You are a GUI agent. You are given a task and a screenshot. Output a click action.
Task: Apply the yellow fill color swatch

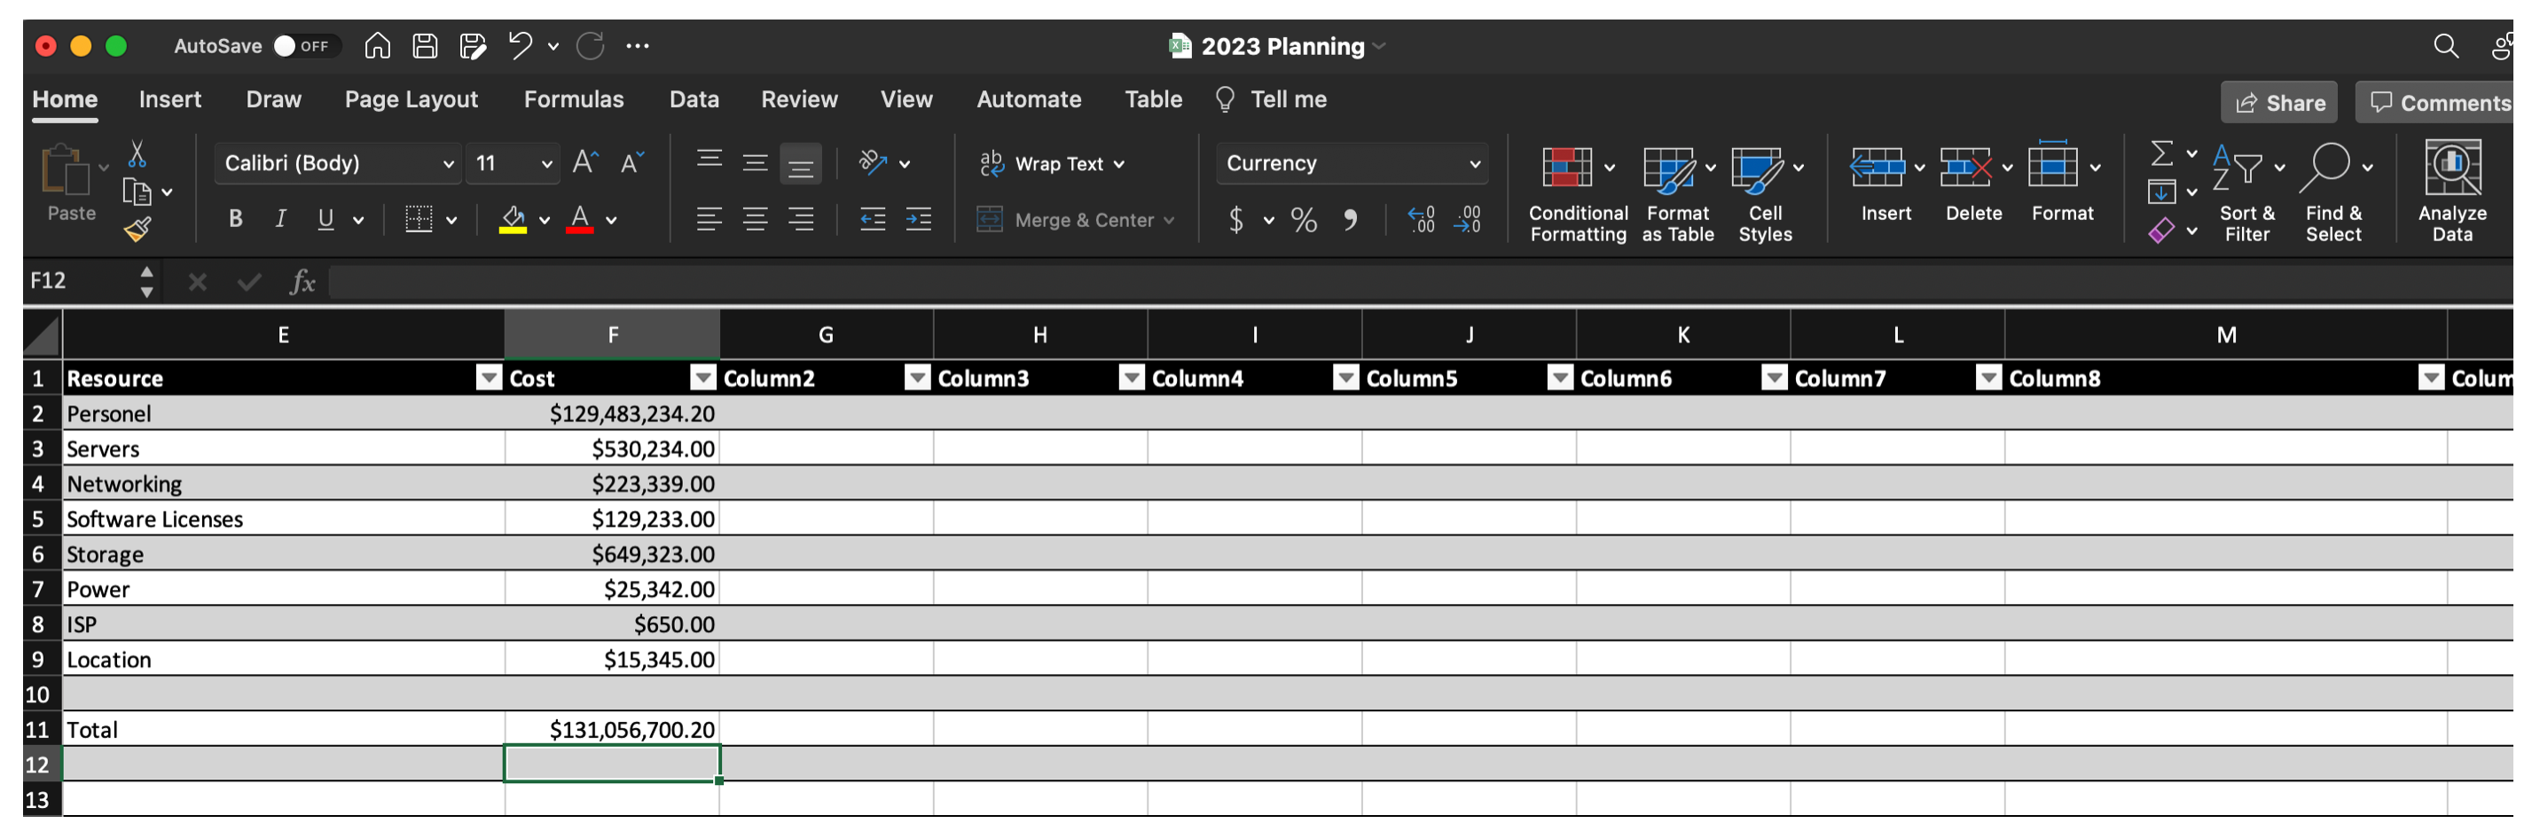pyautogui.click(x=513, y=219)
